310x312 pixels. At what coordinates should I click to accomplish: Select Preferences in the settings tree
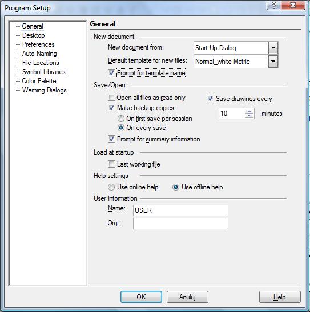(x=38, y=44)
